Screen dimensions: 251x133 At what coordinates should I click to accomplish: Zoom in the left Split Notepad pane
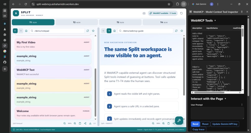click(x=75, y=123)
